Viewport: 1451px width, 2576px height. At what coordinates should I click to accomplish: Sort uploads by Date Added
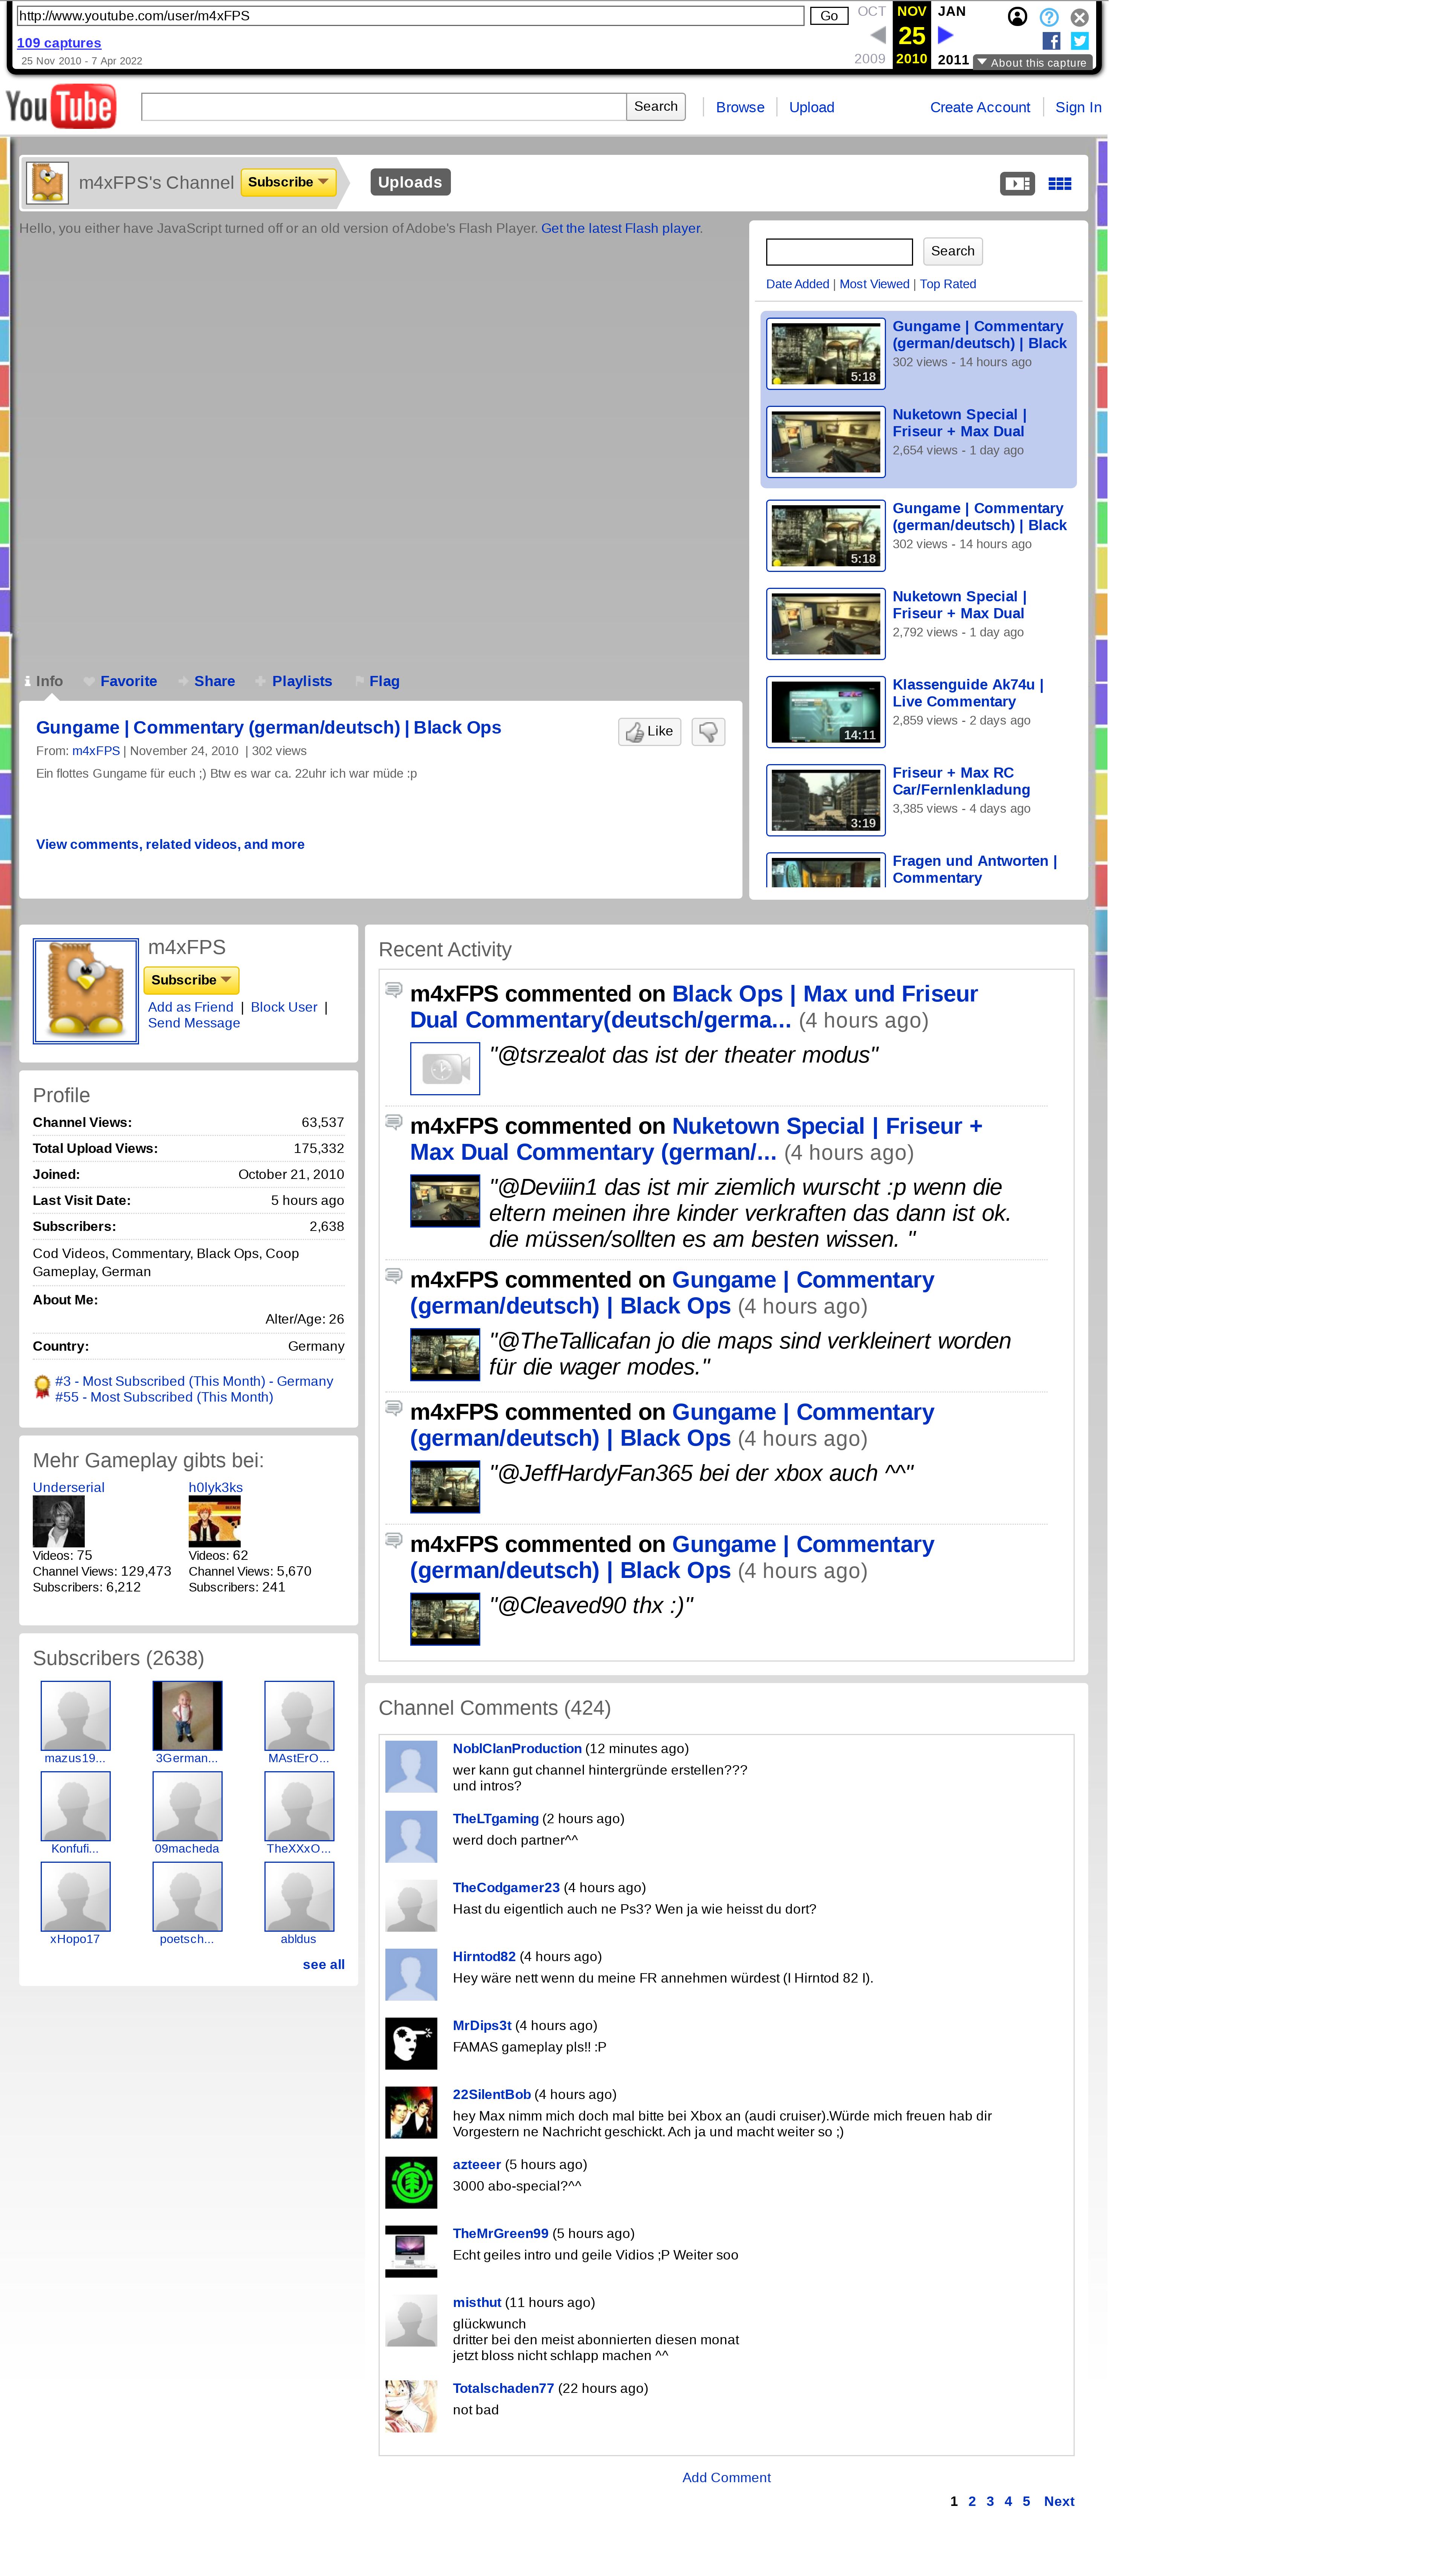point(797,284)
